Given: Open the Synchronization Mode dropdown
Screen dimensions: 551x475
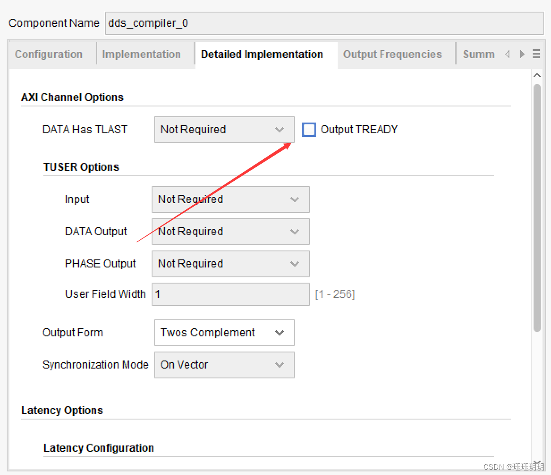Looking at the screenshot, I should [224, 365].
